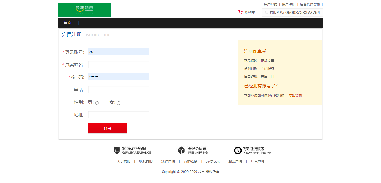Click the 正品保障、正规发票 text

259,61
